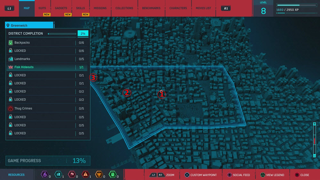Click the ZOOM label in bottom bar
The height and width of the screenshot is (180, 320).
tap(170, 175)
